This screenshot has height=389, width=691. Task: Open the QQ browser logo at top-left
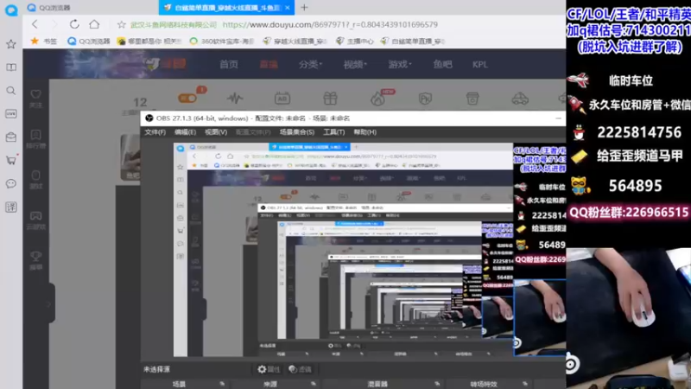tap(11, 10)
